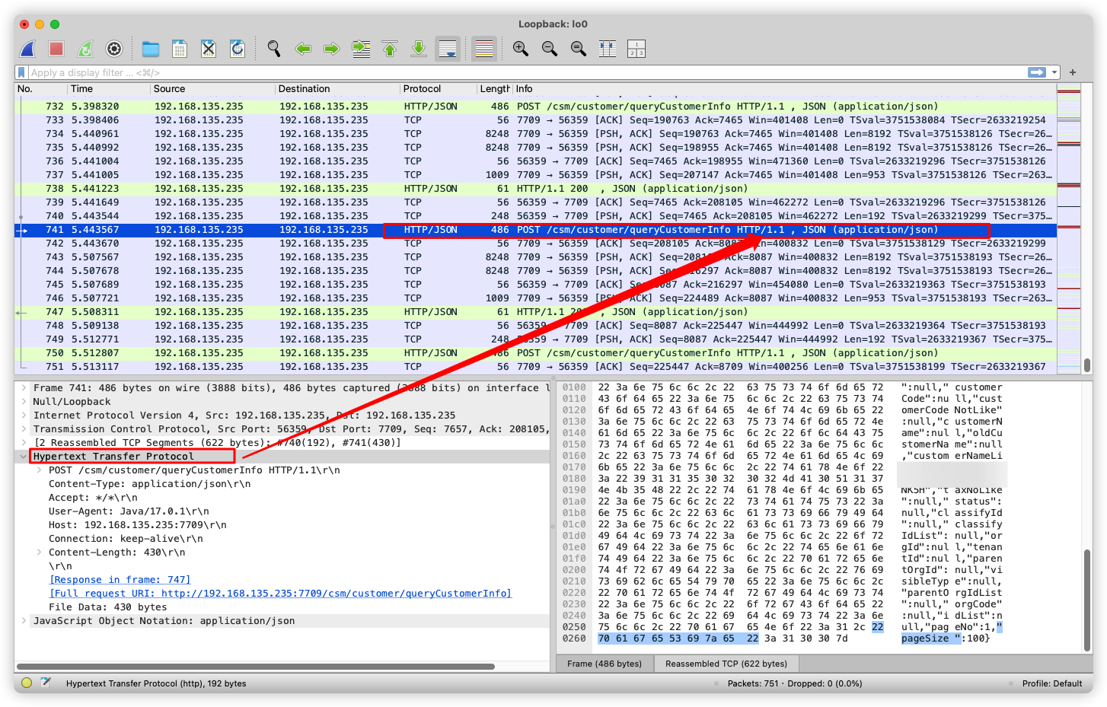This screenshot has width=1107, height=707.
Task: Open capture options gear icon
Action: coord(114,49)
